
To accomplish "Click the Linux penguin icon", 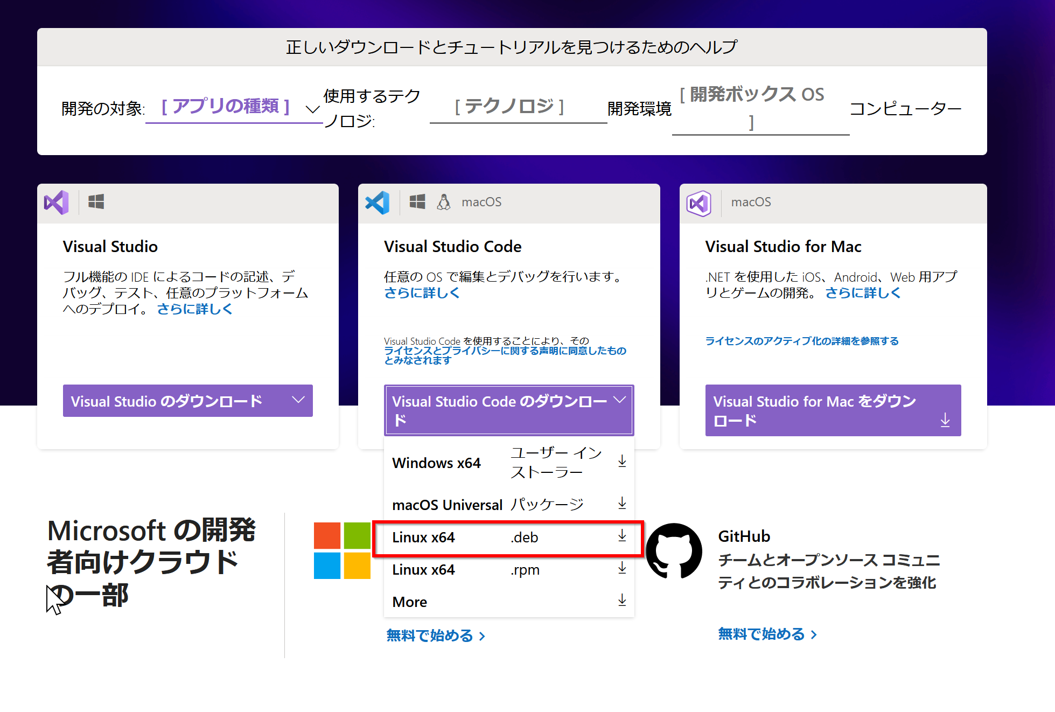I will click(x=444, y=202).
